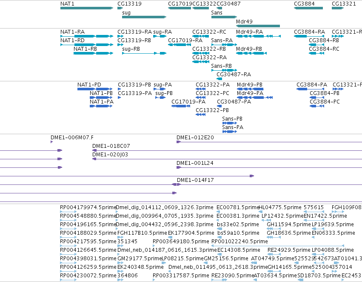Select the Mdr49-PA protein label
This screenshot has height=282, width=362.
pyautogui.click(x=250, y=93)
